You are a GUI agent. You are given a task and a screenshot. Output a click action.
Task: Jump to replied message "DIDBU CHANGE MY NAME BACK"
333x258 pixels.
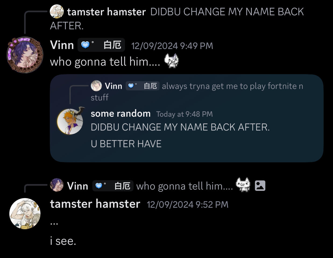pos(177,18)
